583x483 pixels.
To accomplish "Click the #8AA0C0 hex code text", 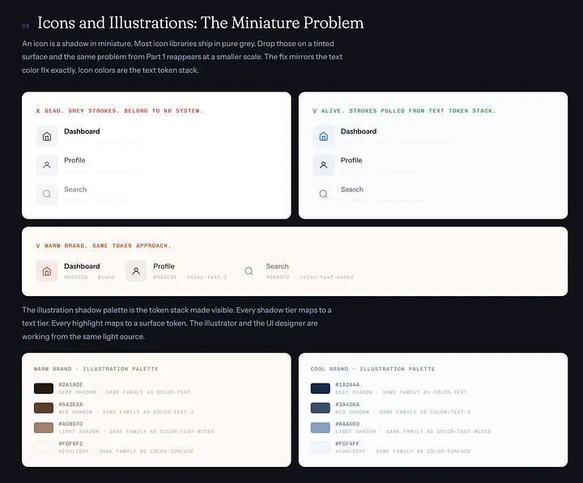I will click(347, 424).
